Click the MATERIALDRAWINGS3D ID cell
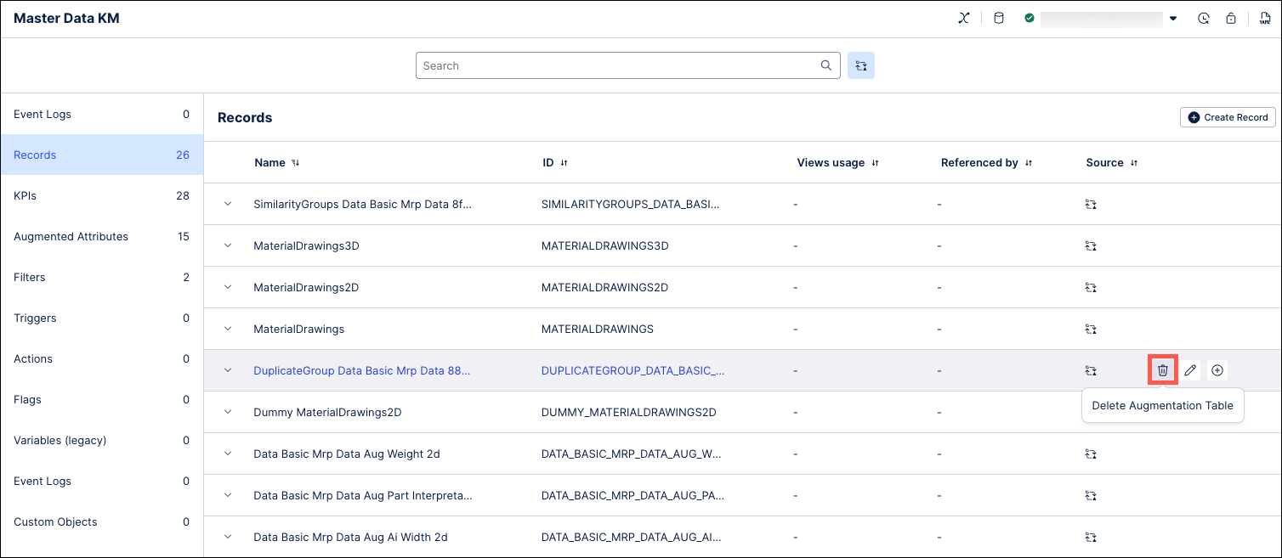 tap(605, 245)
